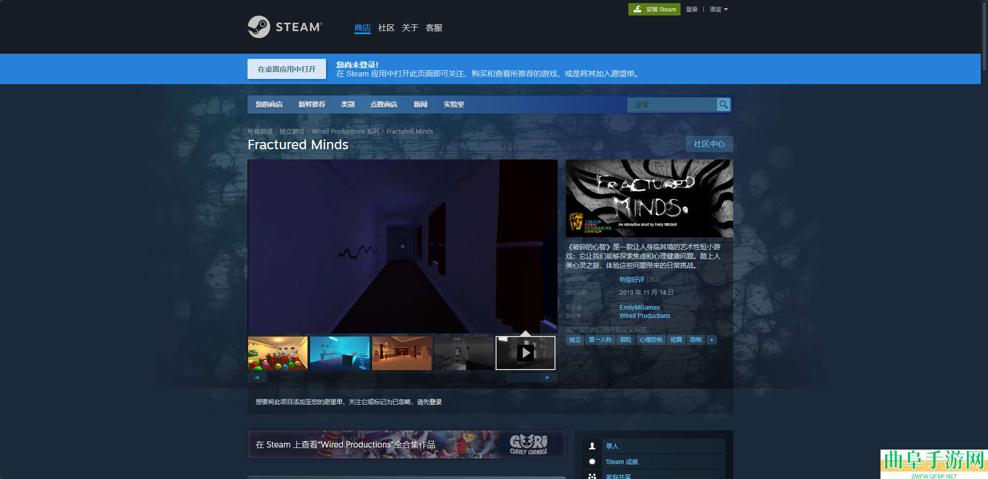
Task: Click the search input field
Action: point(672,105)
